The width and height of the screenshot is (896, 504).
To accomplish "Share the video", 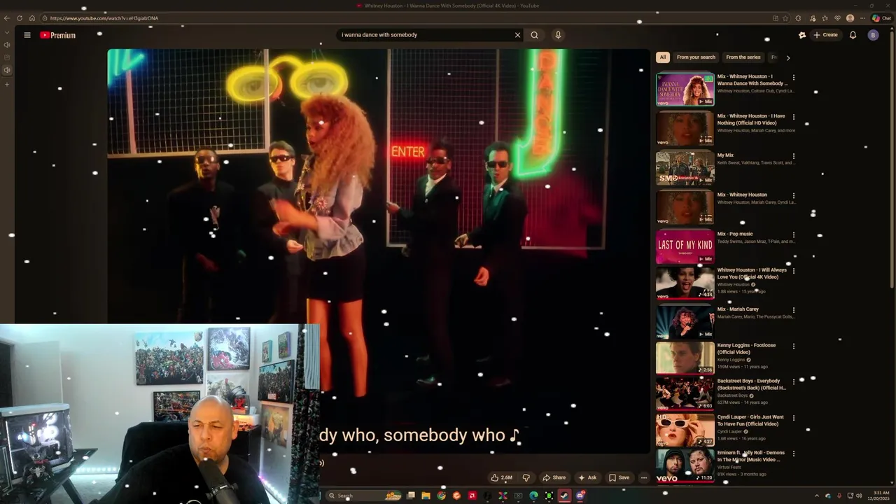I will coord(554,477).
